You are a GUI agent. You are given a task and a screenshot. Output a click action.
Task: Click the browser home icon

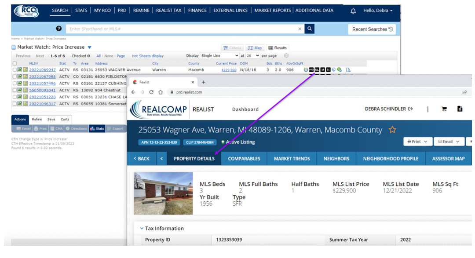[x=161, y=92]
